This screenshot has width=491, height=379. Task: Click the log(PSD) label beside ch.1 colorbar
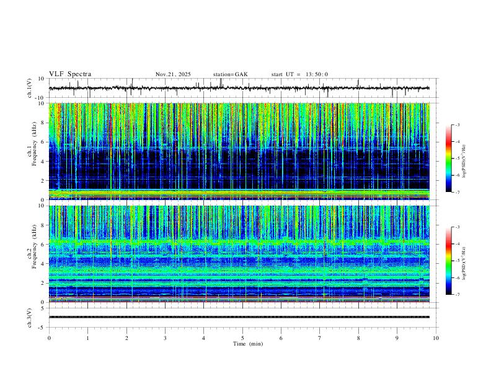point(464,162)
